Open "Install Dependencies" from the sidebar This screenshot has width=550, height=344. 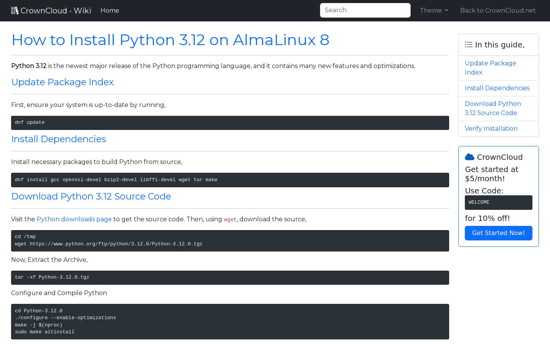(497, 88)
